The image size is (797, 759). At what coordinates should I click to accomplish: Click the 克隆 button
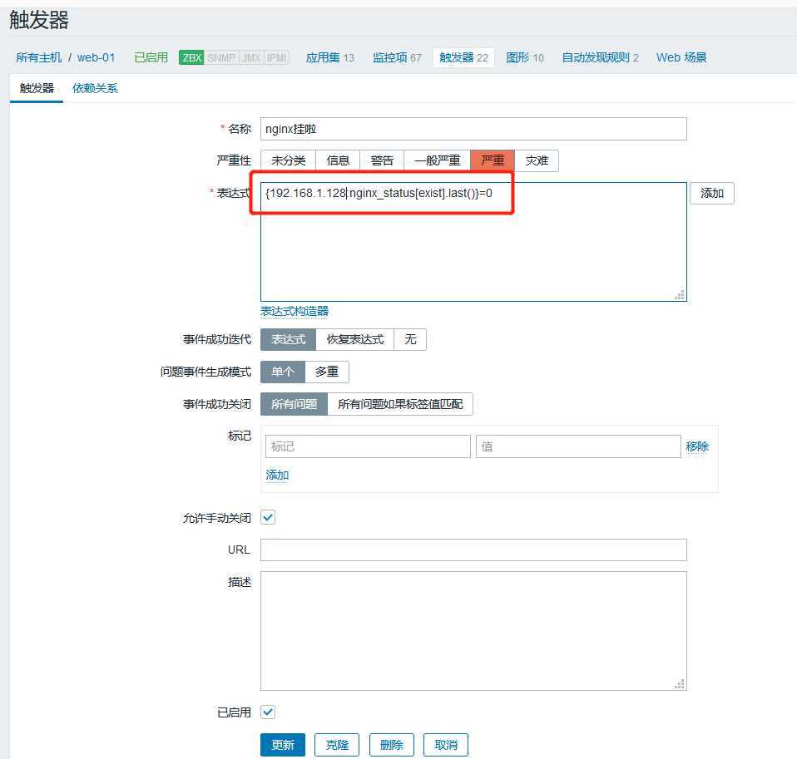pyautogui.click(x=337, y=745)
